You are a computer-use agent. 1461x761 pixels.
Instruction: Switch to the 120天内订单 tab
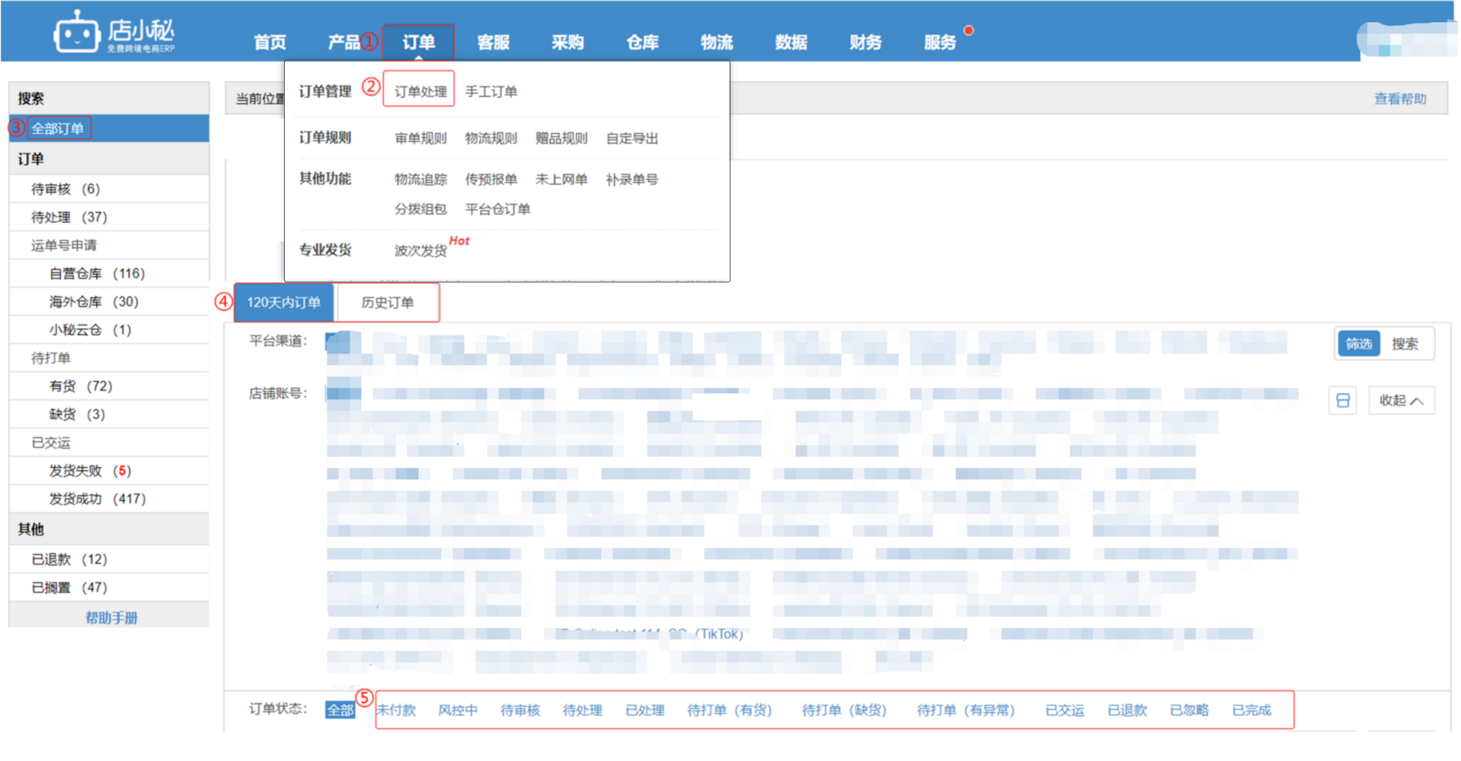283,302
